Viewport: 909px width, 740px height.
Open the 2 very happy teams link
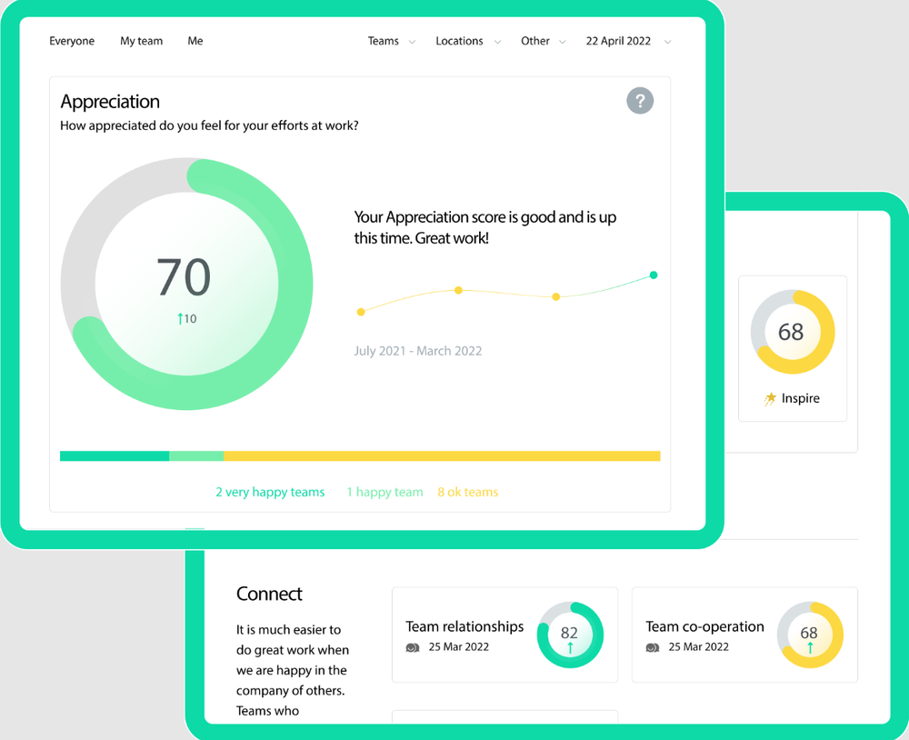tap(270, 493)
